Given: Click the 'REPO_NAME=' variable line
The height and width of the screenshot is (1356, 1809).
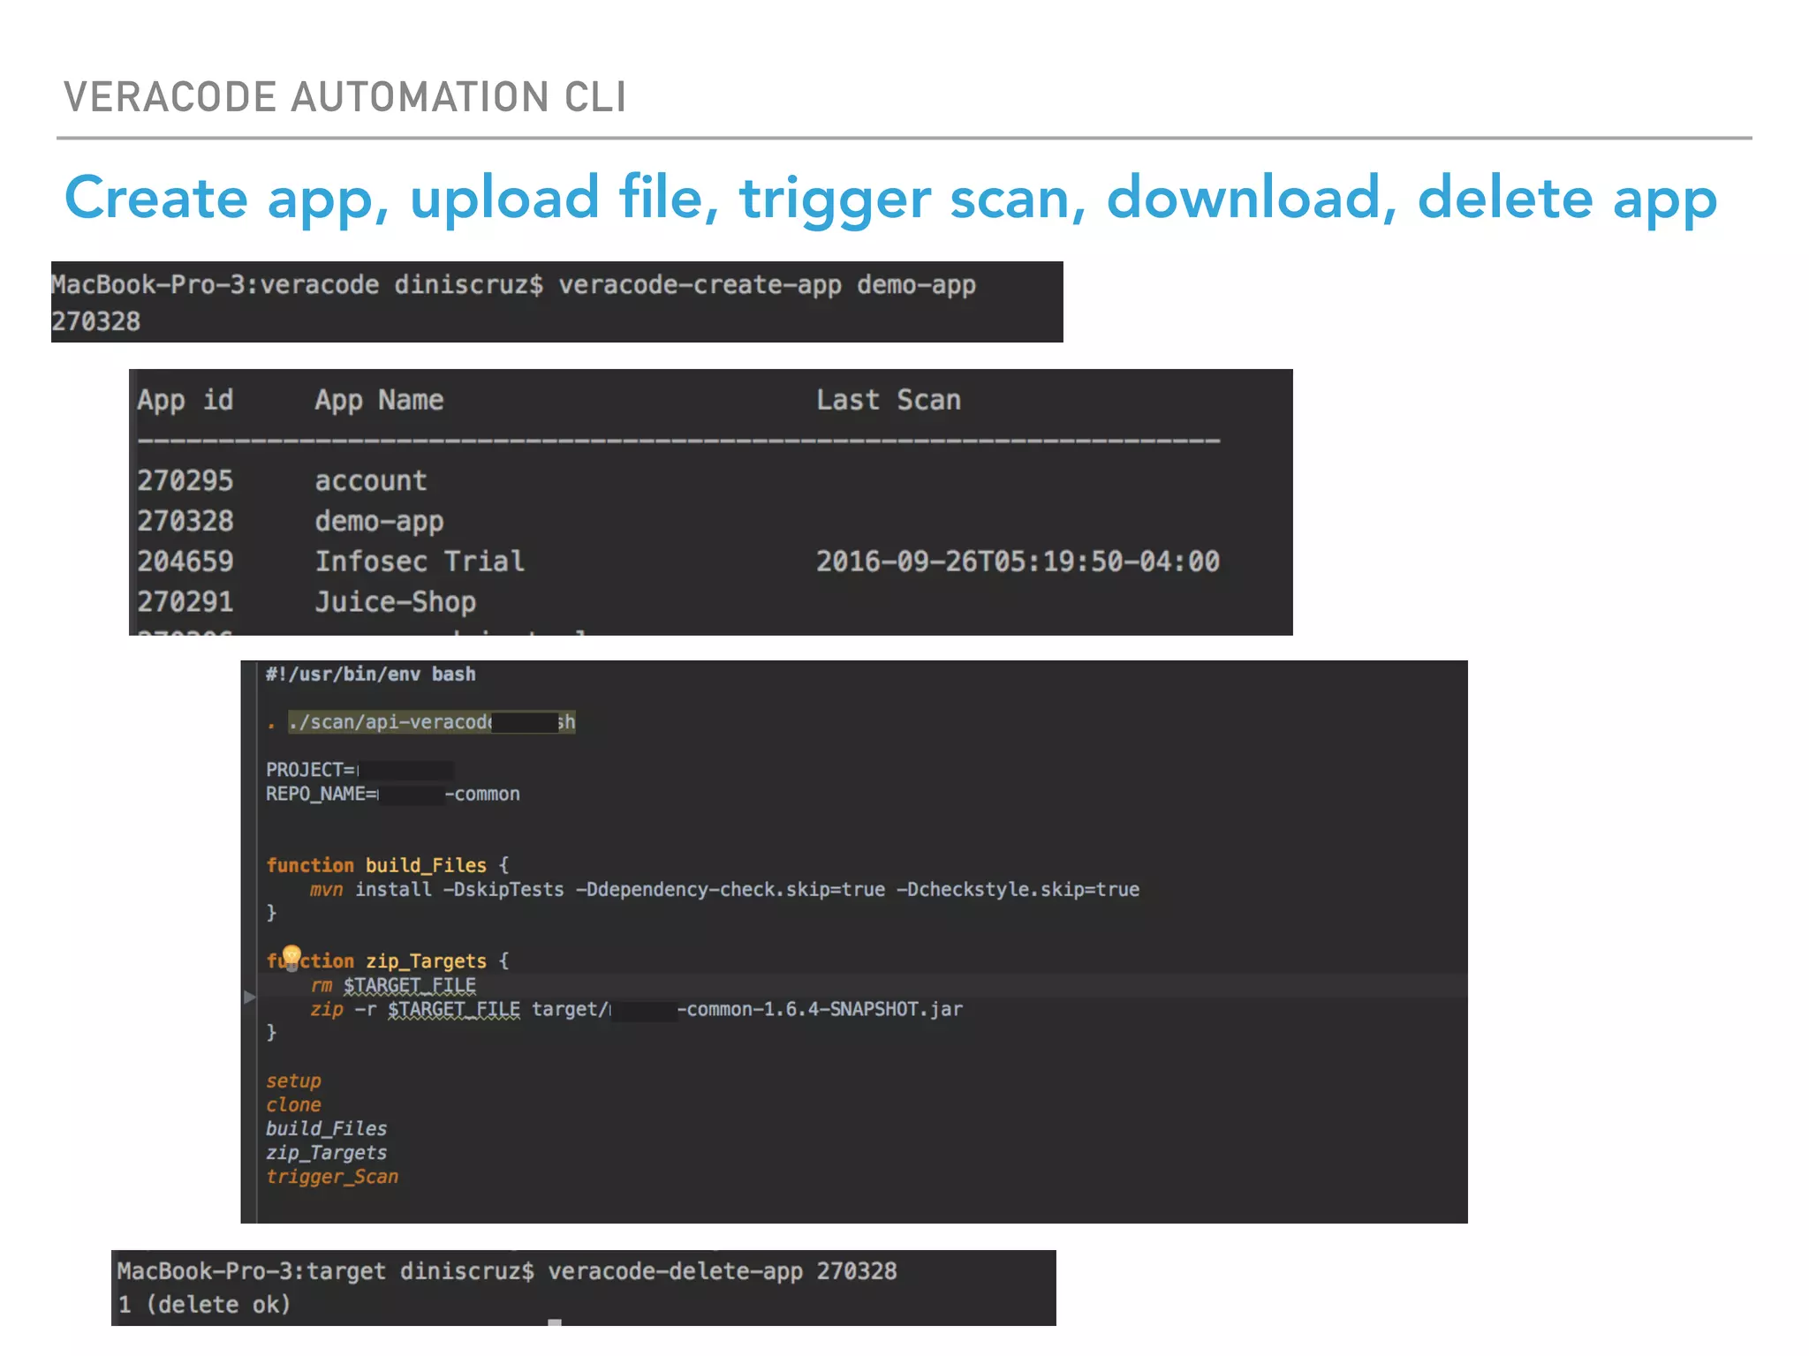Looking at the screenshot, I should (x=393, y=794).
